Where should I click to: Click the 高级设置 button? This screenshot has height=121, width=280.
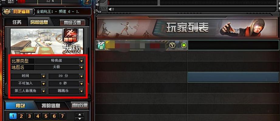click(x=72, y=23)
